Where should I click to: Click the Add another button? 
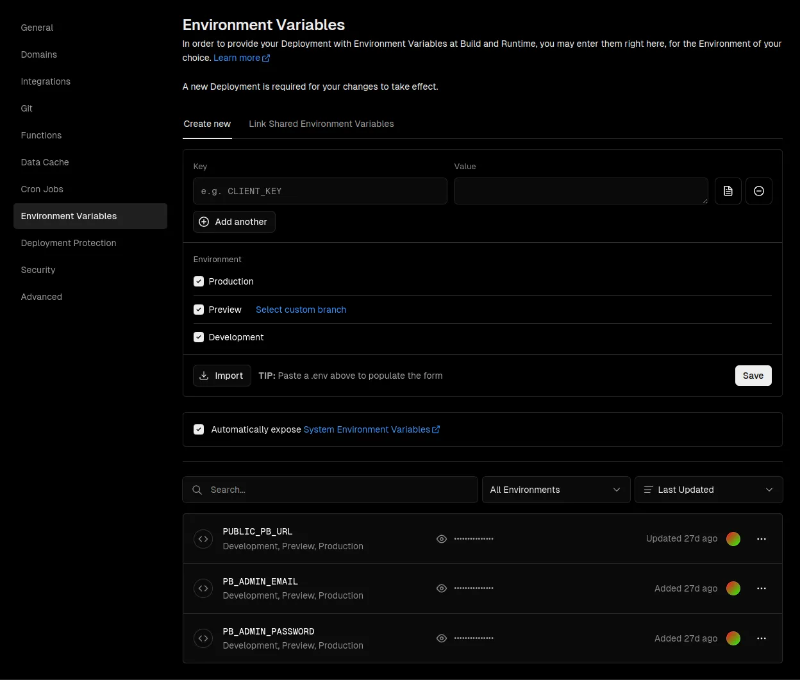click(234, 222)
